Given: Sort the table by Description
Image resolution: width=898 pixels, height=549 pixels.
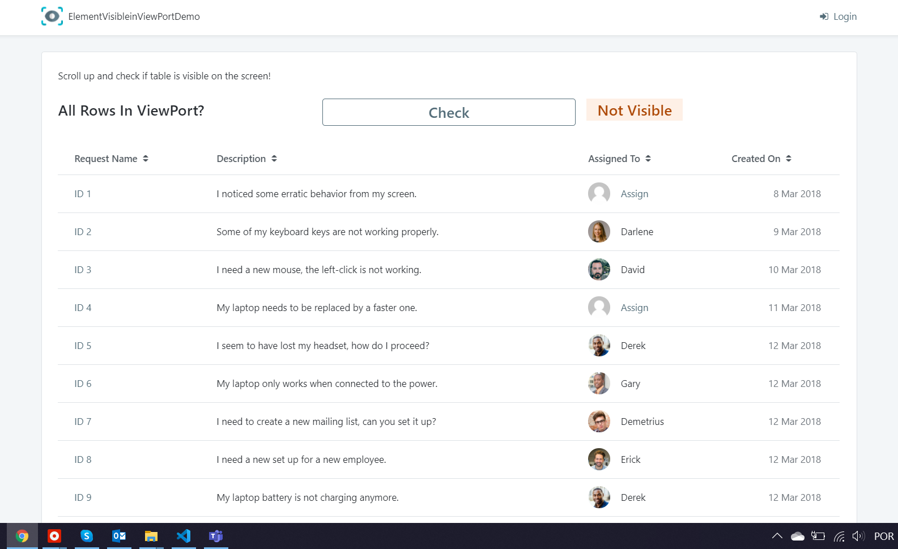Looking at the screenshot, I should [246, 159].
